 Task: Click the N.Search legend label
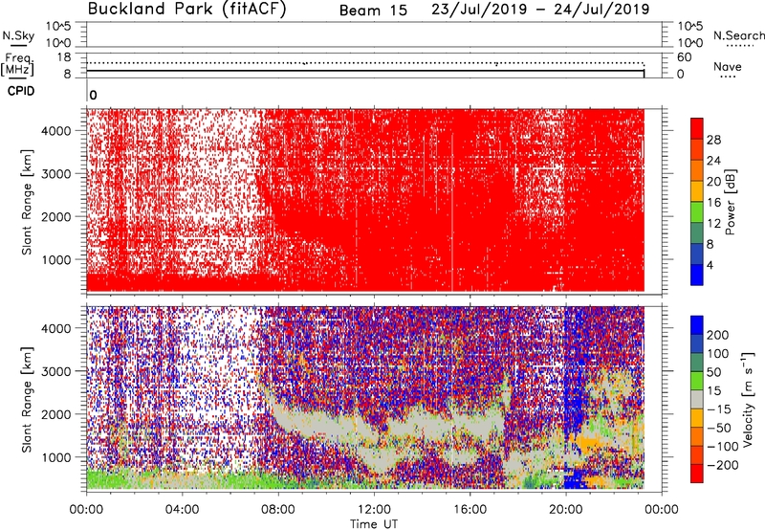pos(738,35)
